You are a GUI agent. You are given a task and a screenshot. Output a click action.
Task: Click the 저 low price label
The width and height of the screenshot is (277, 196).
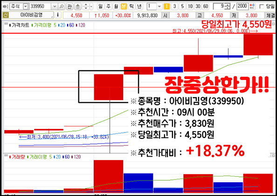(x=234, y=15)
